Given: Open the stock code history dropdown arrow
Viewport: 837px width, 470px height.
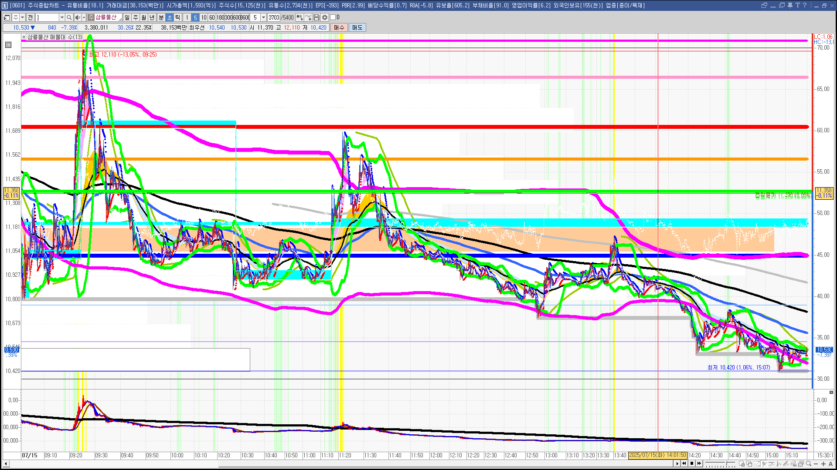Looking at the screenshot, I should [62, 17].
